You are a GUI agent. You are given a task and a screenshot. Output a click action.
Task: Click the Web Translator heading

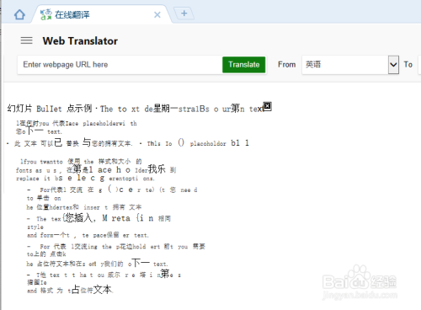(x=80, y=41)
